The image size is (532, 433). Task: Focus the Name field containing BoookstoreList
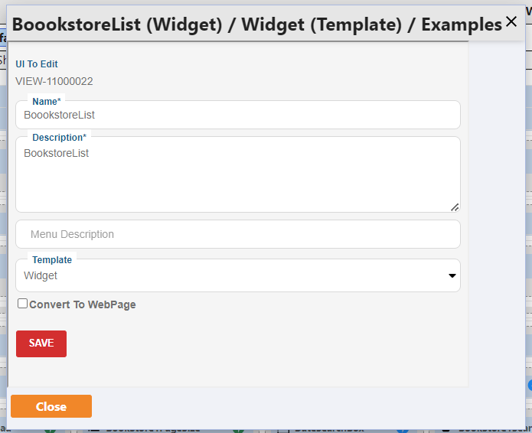pos(238,115)
